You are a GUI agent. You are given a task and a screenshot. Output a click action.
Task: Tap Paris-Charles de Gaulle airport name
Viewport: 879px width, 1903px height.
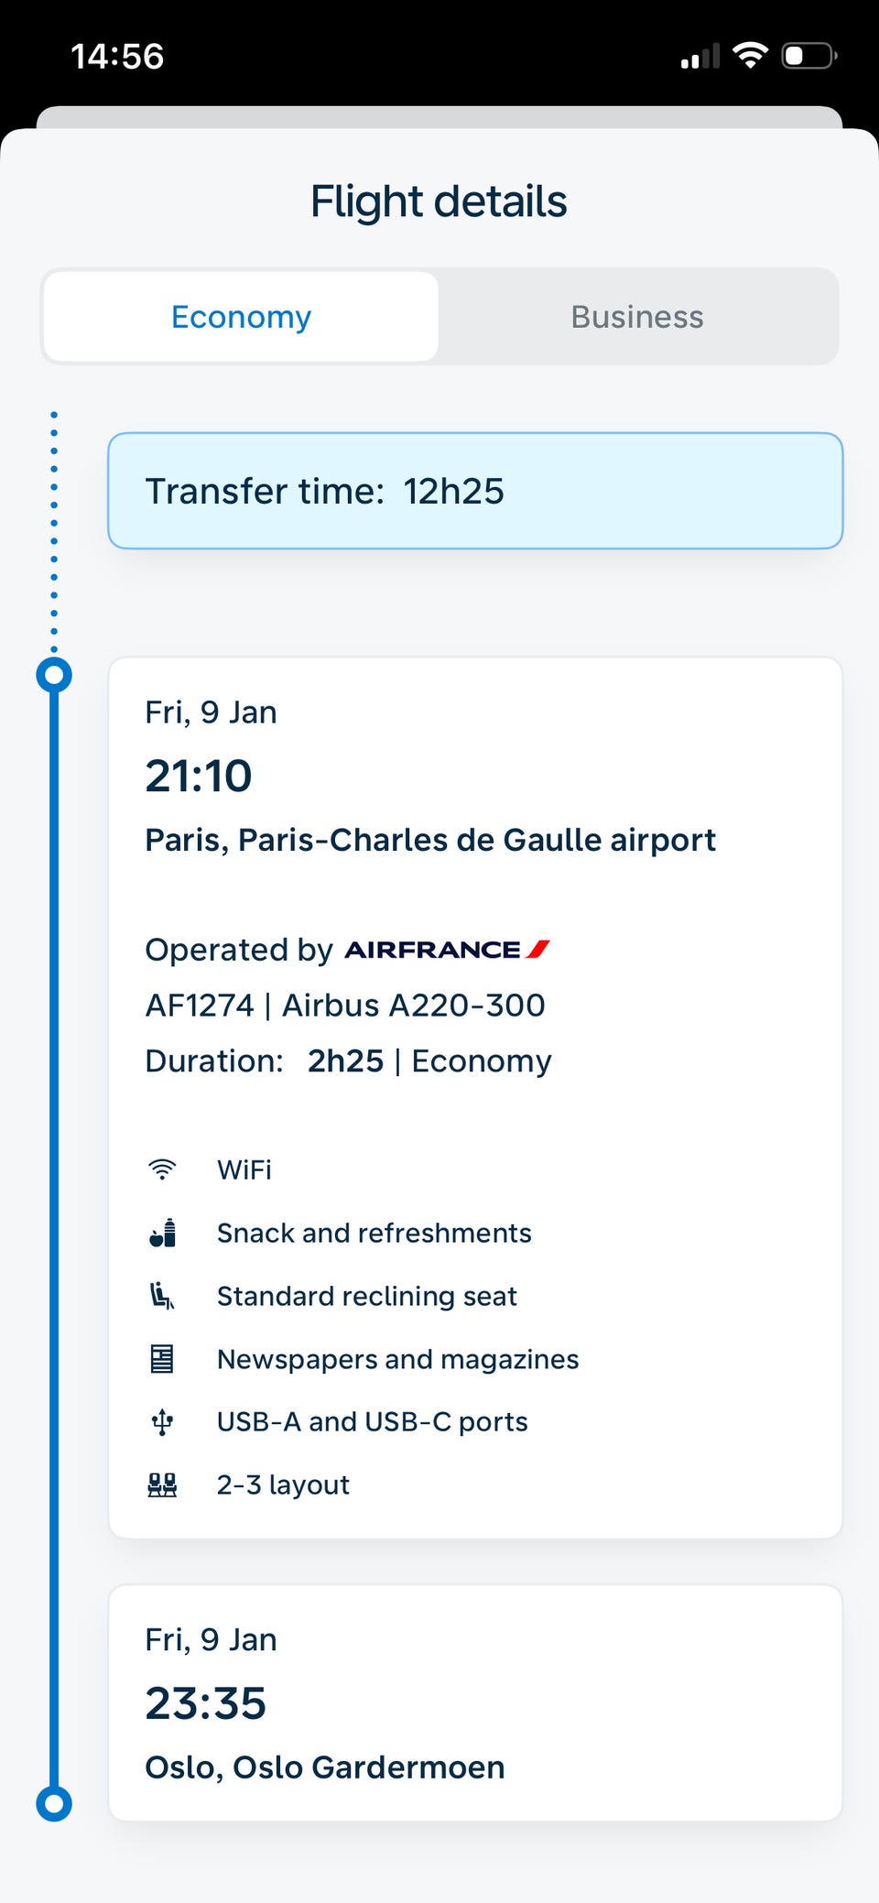pyautogui.click(x=477, y=840)
